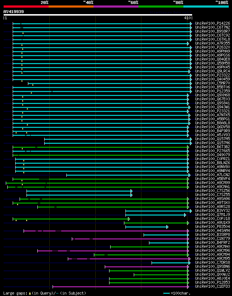Image resolution: width=232 pixels, height=296 pixels.
Task: Select the UniRef100_O49079 label
Action: pyautogui.click(x=212, y=155)
